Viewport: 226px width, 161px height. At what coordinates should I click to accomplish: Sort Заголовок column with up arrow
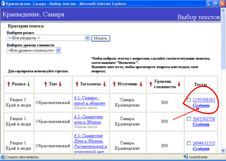(77, 84)
